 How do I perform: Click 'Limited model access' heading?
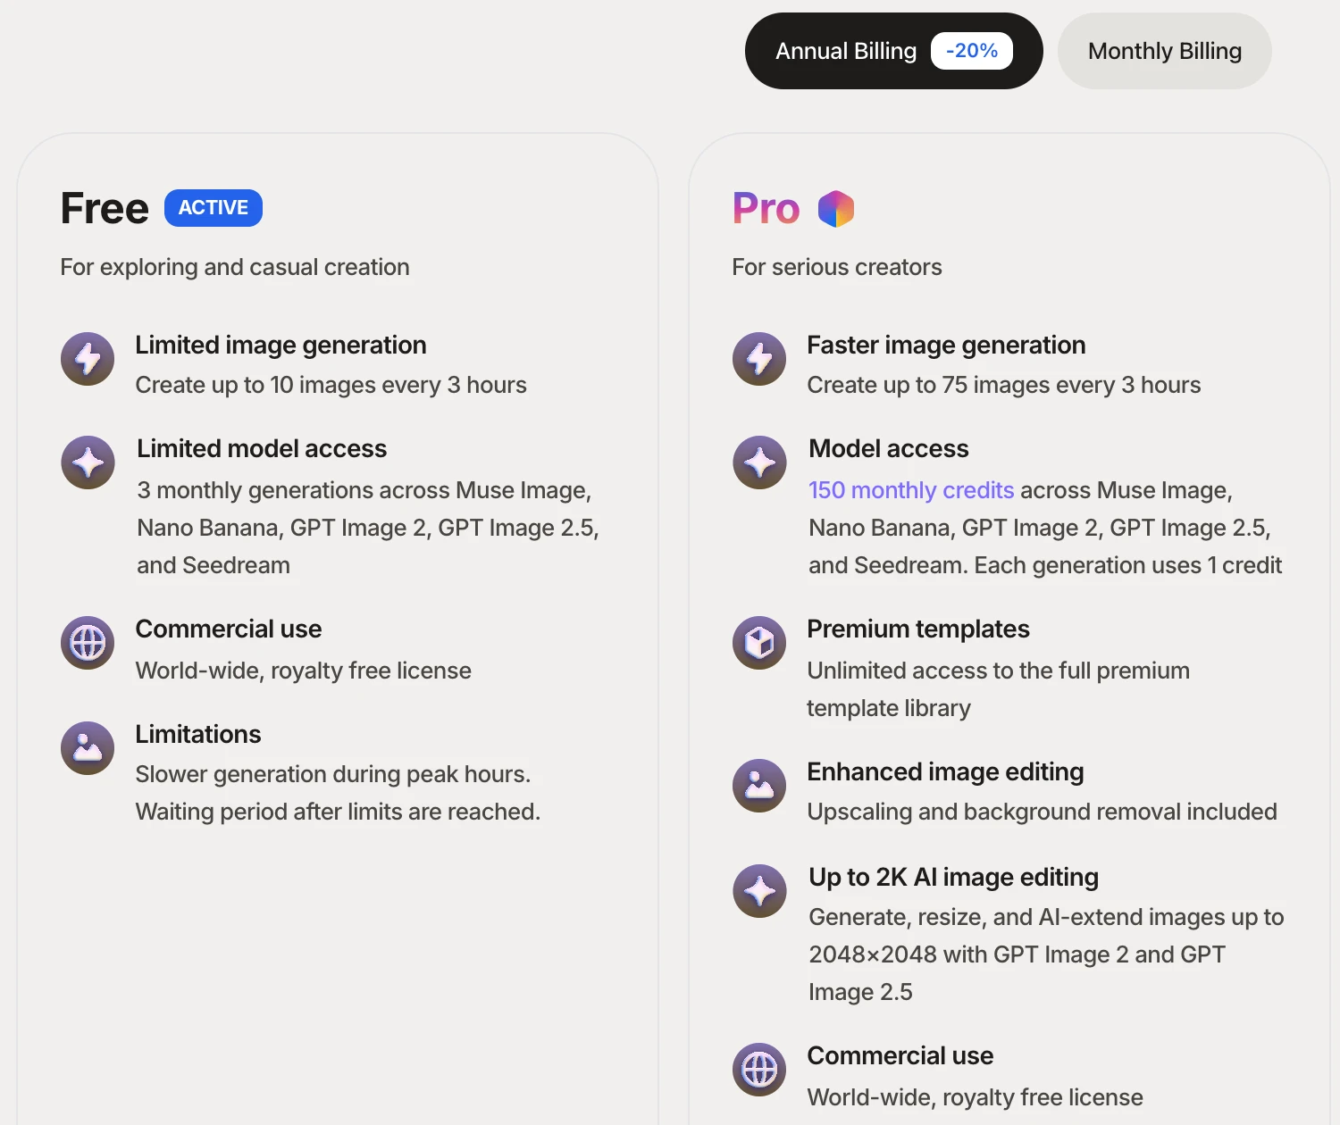(x=262, y=448)
